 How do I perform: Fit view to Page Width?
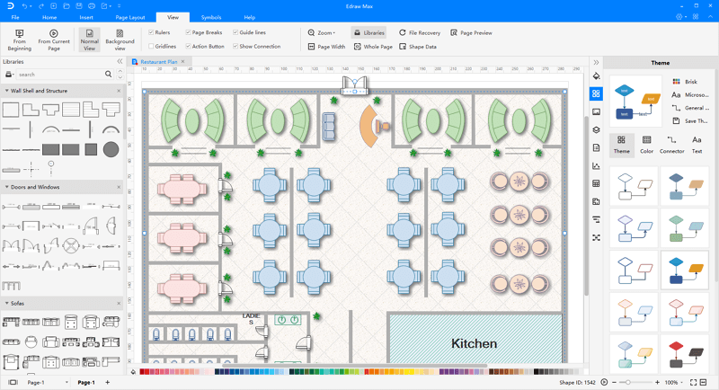(326, 47)
